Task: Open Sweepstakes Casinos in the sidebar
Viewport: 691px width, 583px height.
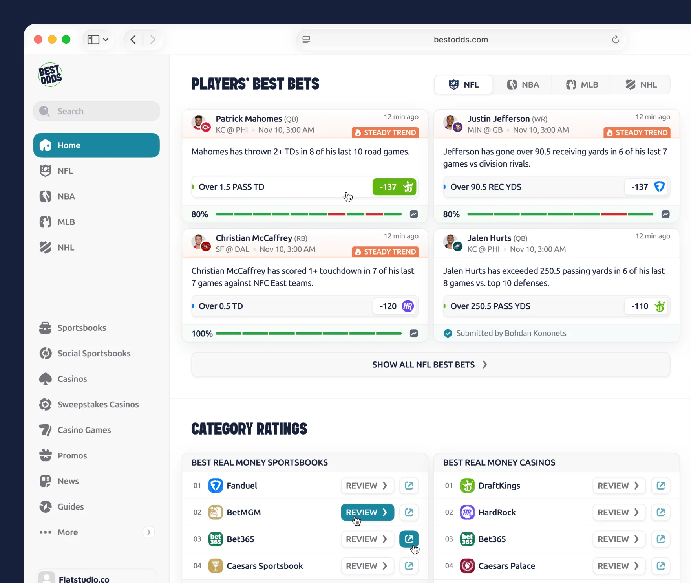Action: [97, 404]
